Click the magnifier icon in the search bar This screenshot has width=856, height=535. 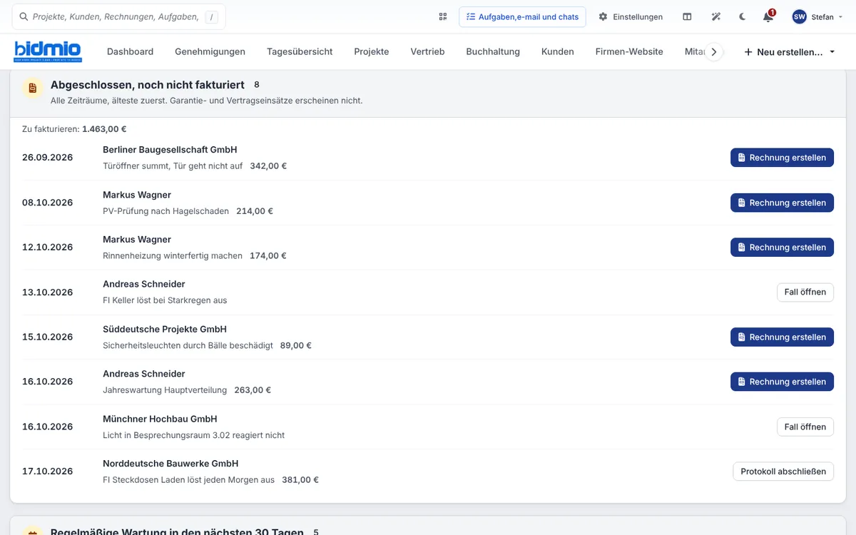[24, 16]
